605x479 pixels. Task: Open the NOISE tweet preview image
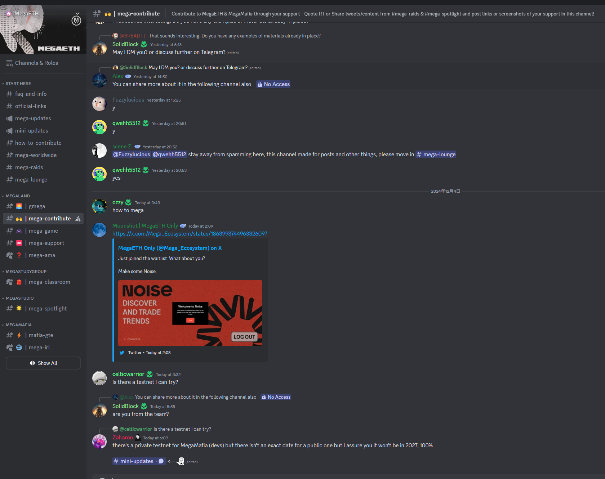click(x=190, y=313)
